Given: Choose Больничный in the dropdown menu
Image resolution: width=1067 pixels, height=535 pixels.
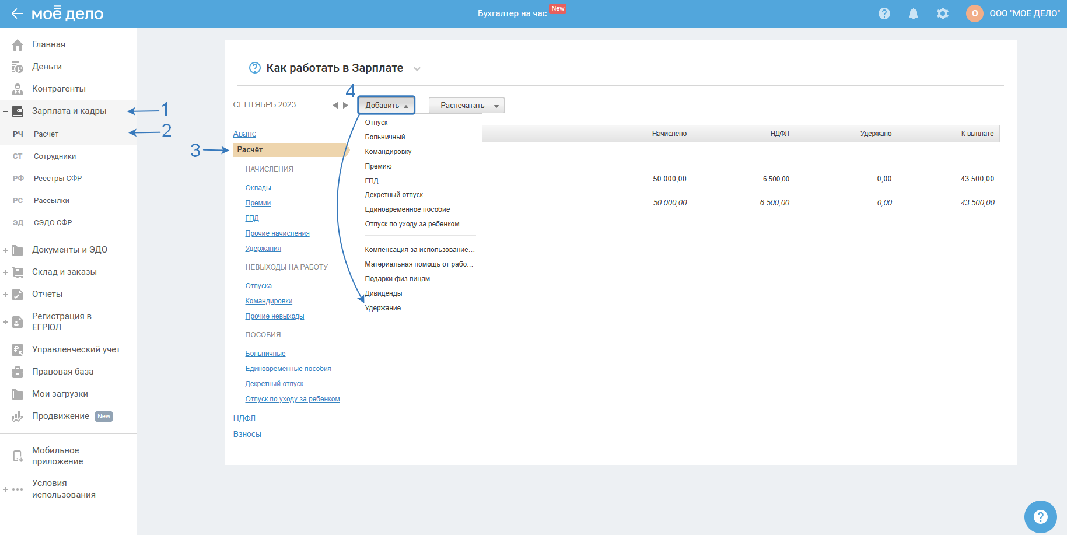Looking at the screenshot, I should [x=384, y=137].
